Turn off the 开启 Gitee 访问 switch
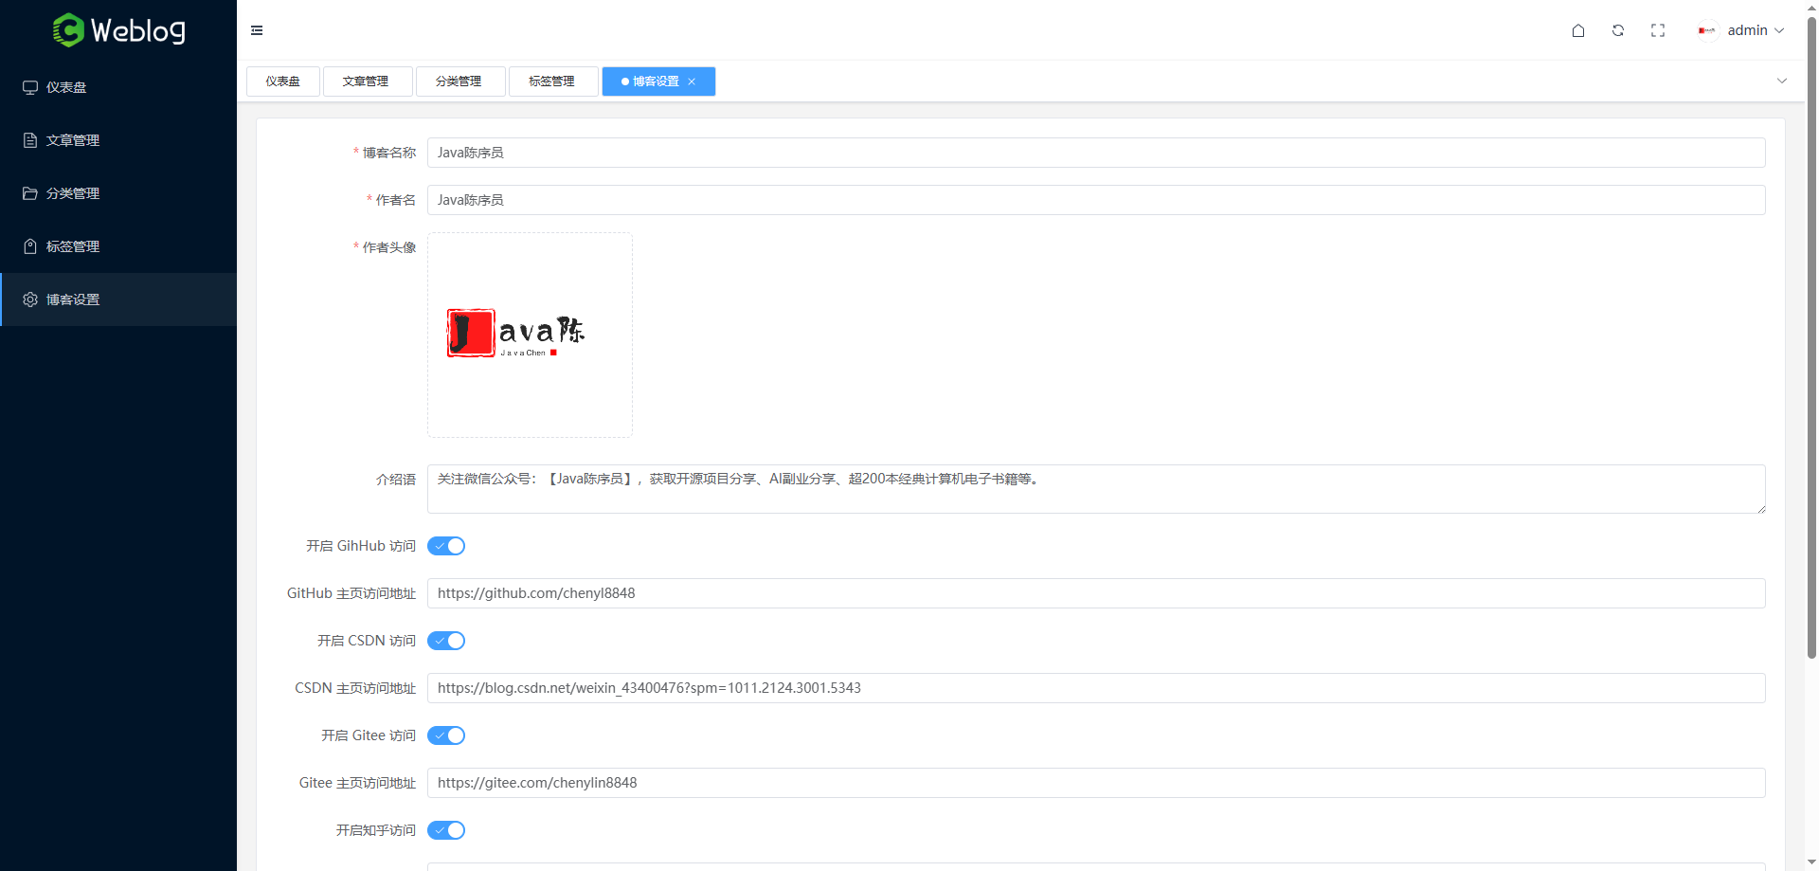The height and width of the screenshot is (871, 1819). pos(446,735)
